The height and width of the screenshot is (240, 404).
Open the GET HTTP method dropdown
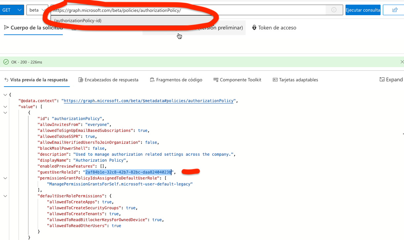[x=12, y=10]
